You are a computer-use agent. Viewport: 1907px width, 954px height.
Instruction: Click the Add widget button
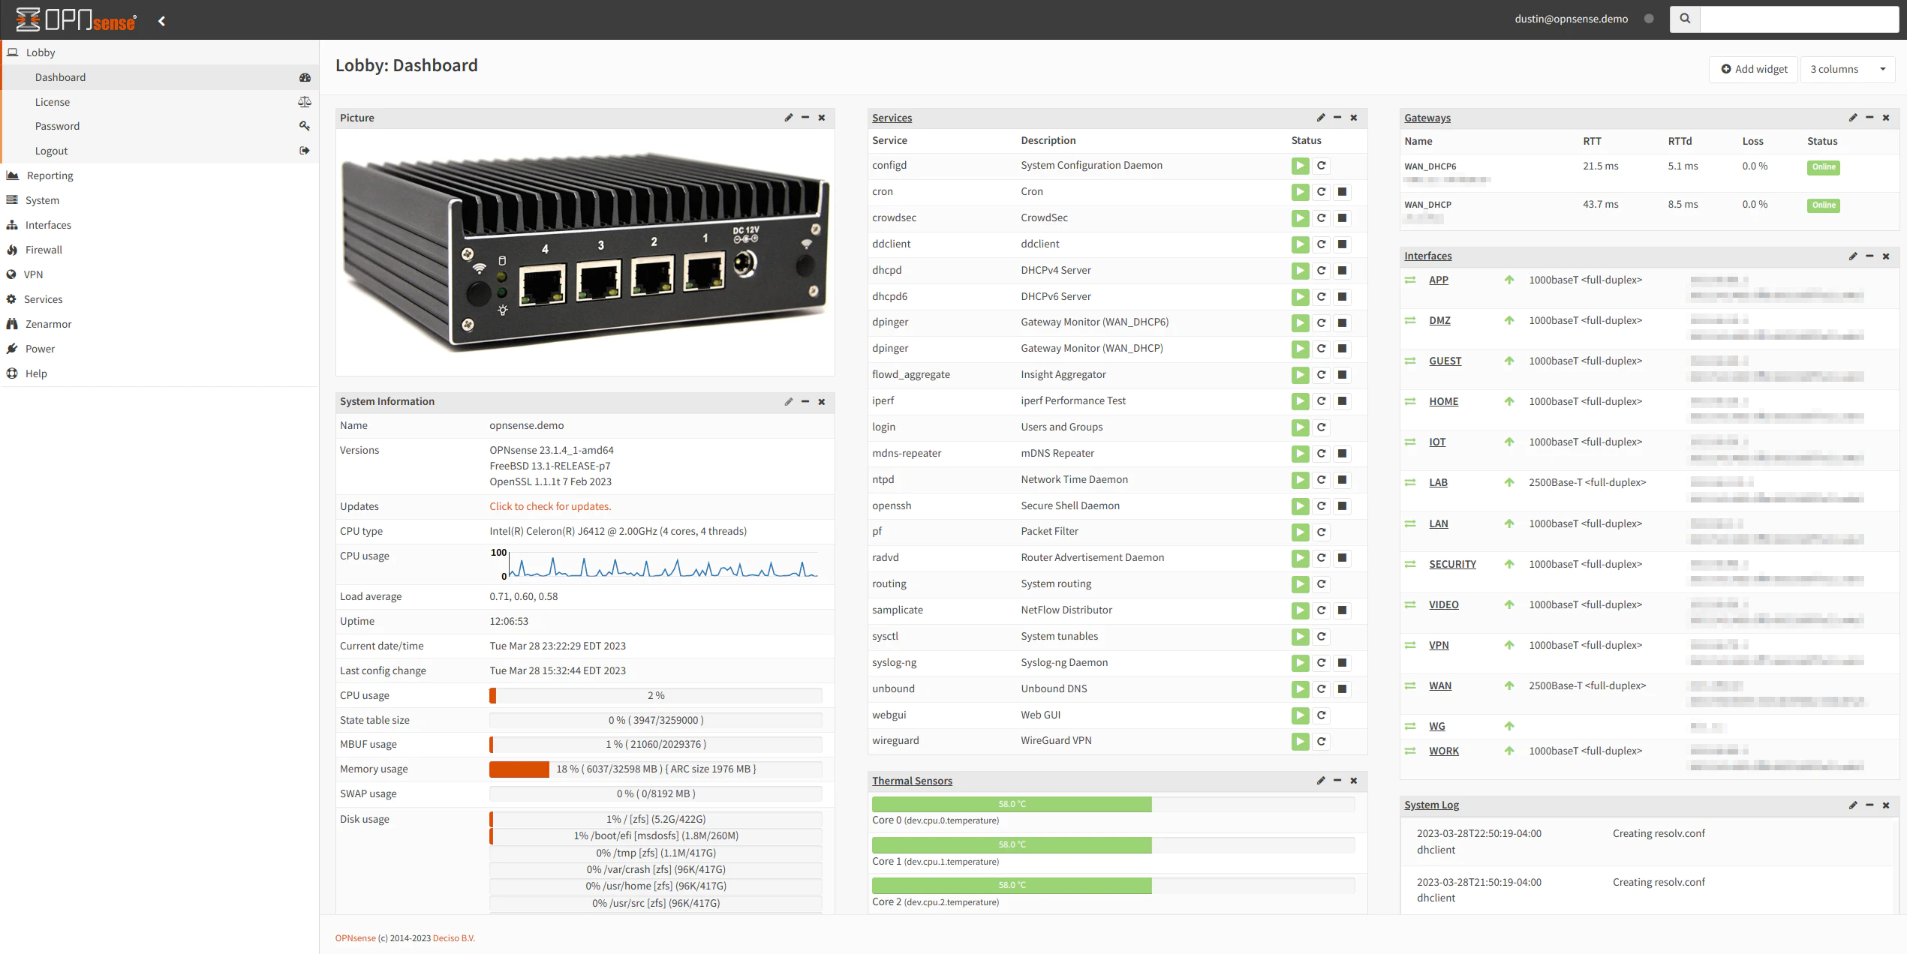pyautogui.click(x=1753, y=69)
